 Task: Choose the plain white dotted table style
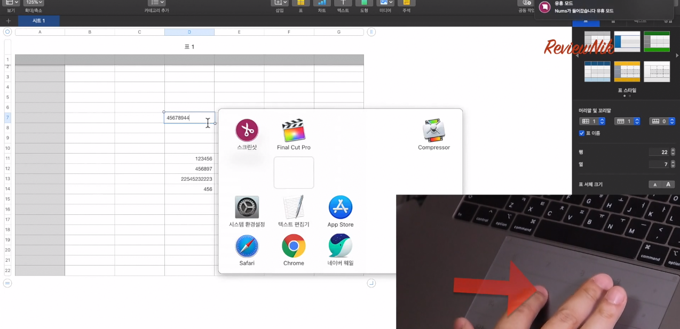[657, 71]
